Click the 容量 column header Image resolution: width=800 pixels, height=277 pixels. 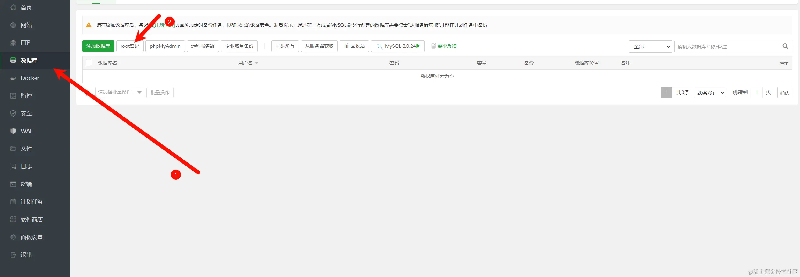482,63
